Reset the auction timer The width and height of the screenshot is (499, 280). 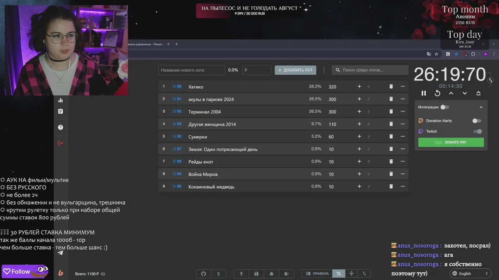point(437,93)
